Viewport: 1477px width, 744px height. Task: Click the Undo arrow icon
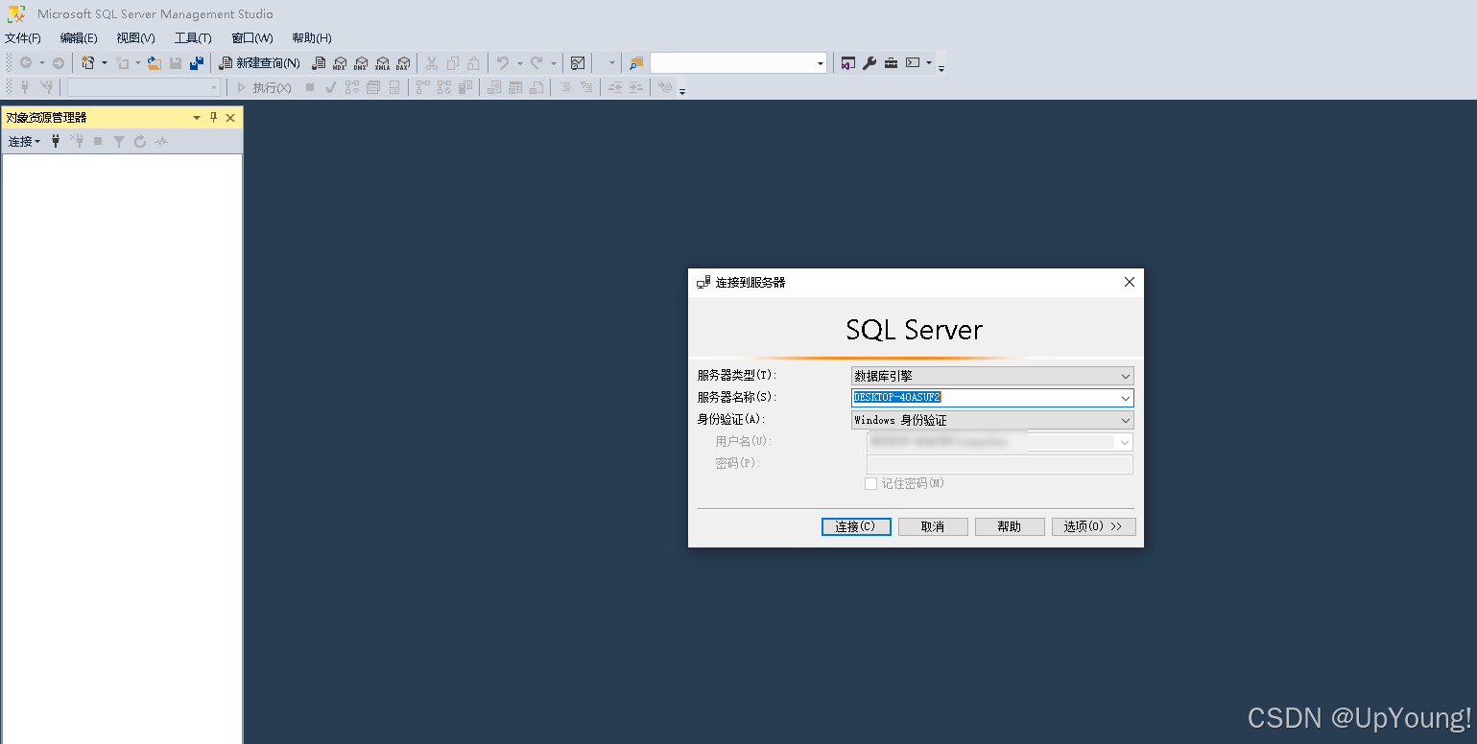tap(502, 63)
